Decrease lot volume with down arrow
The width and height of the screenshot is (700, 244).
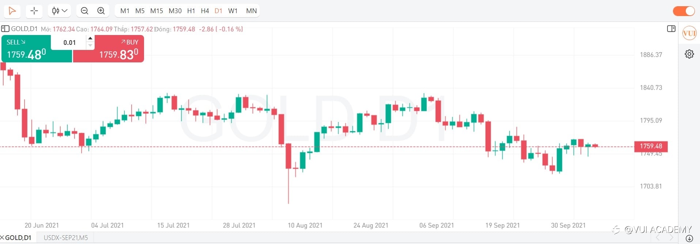(x=90, y=46)
